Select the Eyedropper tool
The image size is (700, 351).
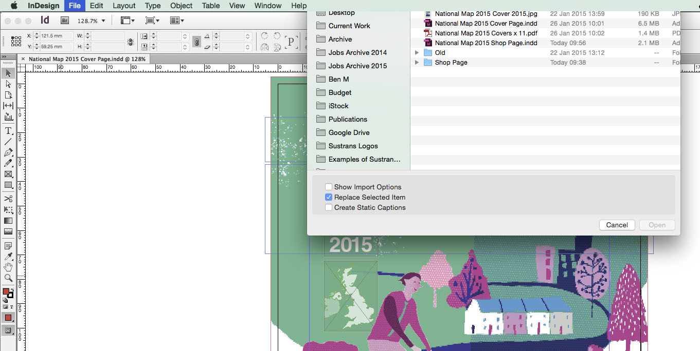[8, 257]
